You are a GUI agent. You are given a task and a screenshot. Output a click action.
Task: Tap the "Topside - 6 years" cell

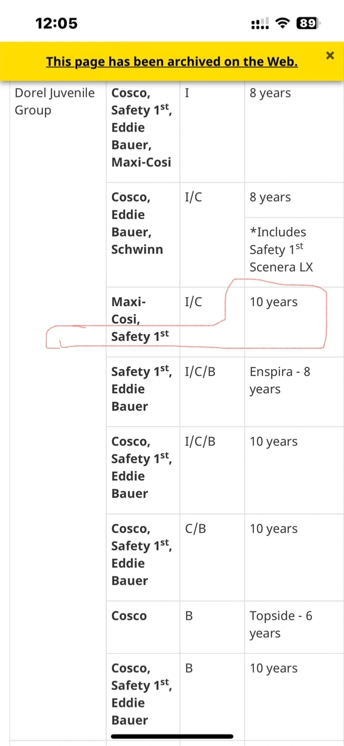coord(281,624)
